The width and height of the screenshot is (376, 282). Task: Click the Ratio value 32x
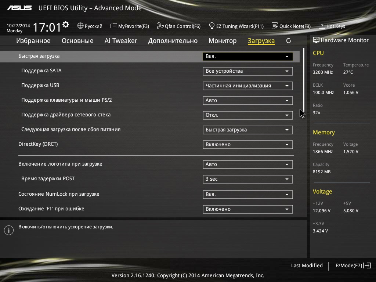(316, 112)
